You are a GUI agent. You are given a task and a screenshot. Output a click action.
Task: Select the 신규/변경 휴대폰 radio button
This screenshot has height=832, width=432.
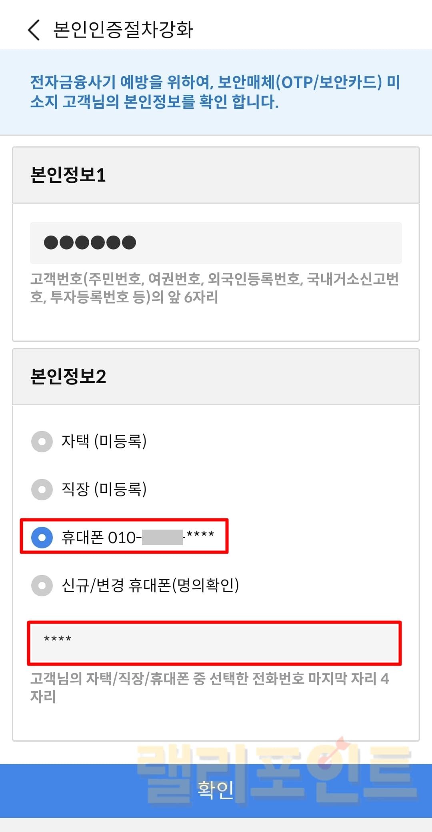pos(42,586)
